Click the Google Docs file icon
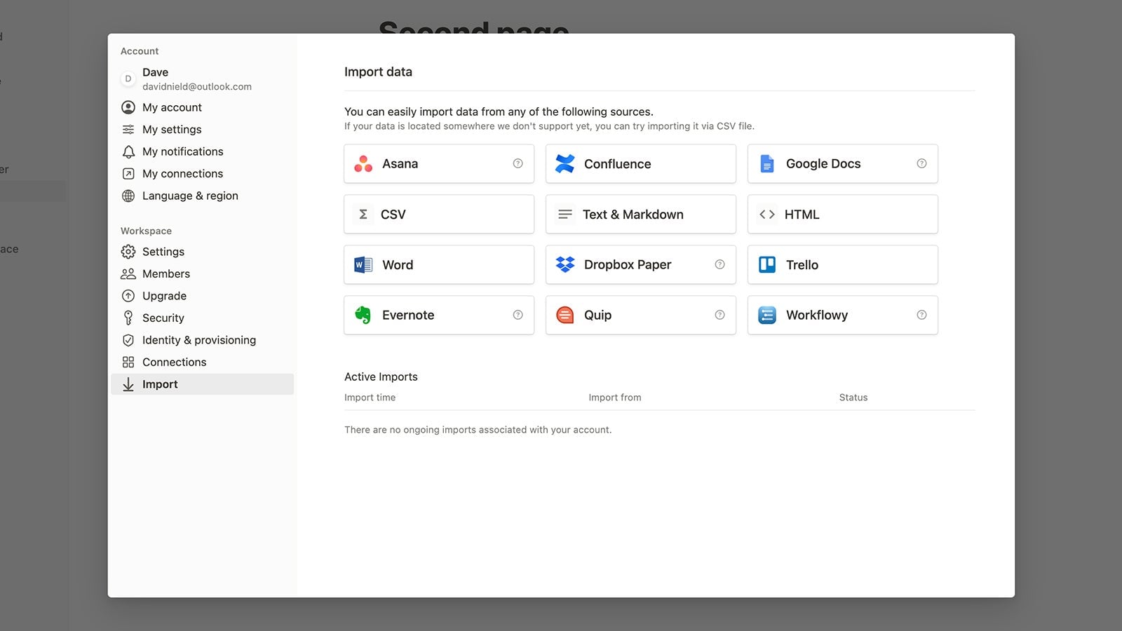Screen dimensions: 1122x631 click(x=767, y=164)
